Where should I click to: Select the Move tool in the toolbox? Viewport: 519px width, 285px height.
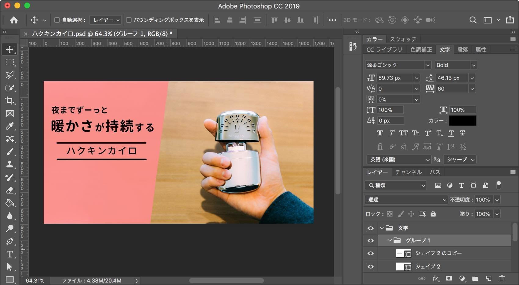pyautogui.click(x=10, y=49)
